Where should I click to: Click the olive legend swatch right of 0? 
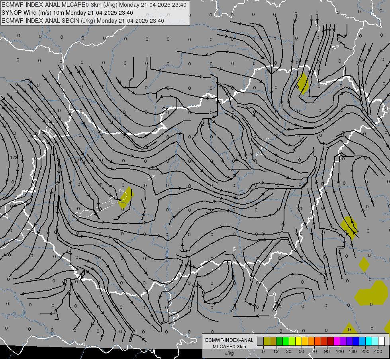tap(267, 341)
